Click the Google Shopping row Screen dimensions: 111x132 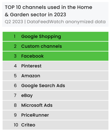[55, 36]
